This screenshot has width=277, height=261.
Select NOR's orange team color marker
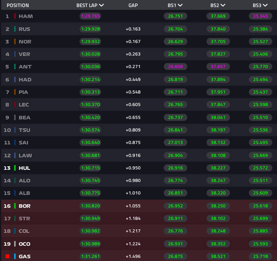coord(15,42)
